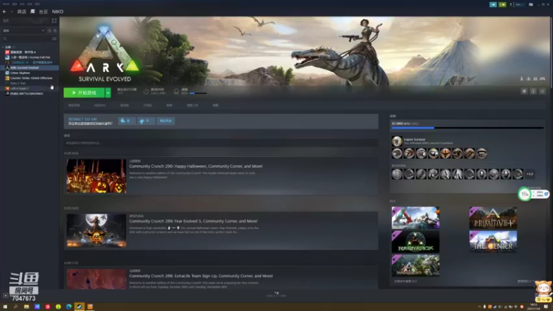Click the ready-to-play filter icon
Image resolution: width=553 pixels, height=311 pixels.
coord(55,30)
